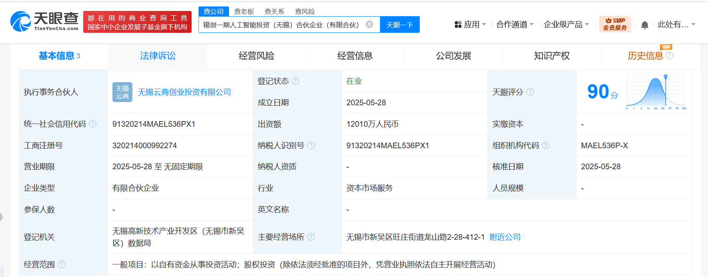Click the 无锡云商 company logo thumbnail

click(122, 92)
